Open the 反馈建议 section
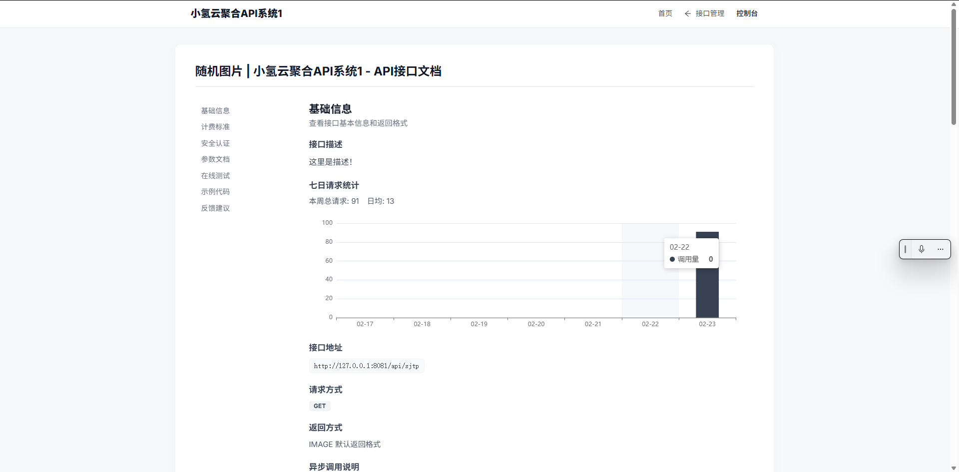 (x=215, y=208)
